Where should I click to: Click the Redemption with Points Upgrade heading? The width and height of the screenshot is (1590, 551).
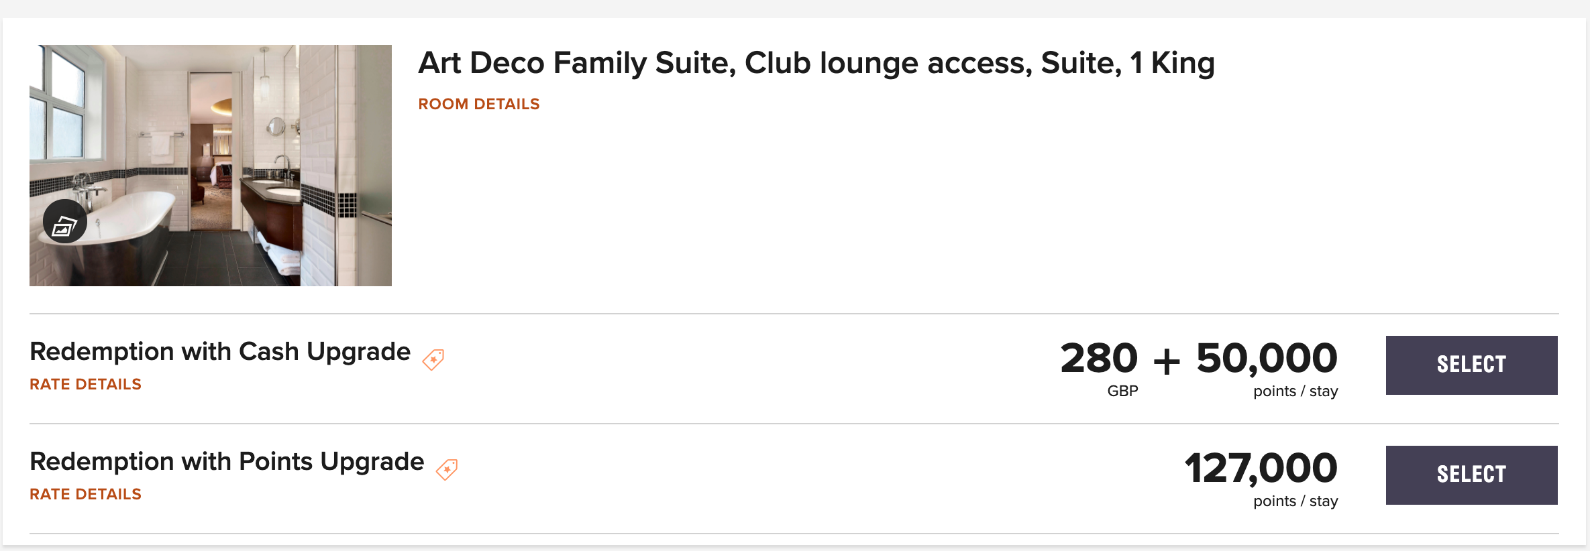point(227,462)
